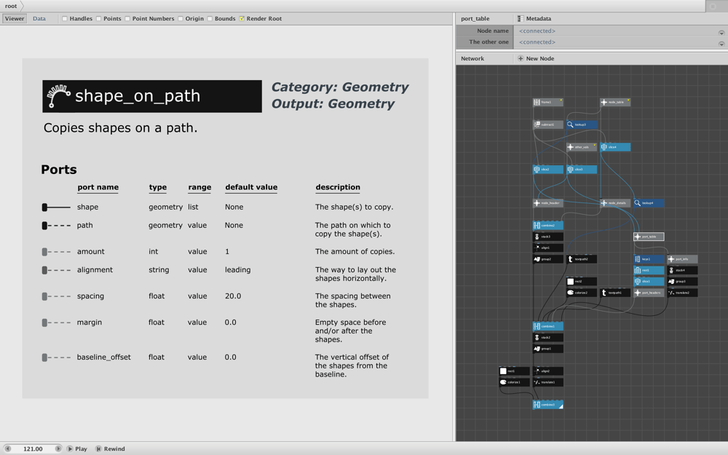The width and height of the screenshot is (728, 455).
Task: Select the group1 node
Action: pos(548,349)
